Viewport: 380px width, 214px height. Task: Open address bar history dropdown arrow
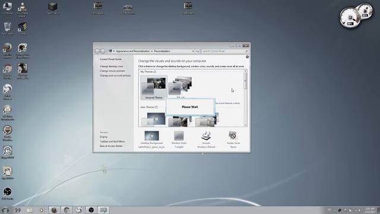click(x=193, y=51)
